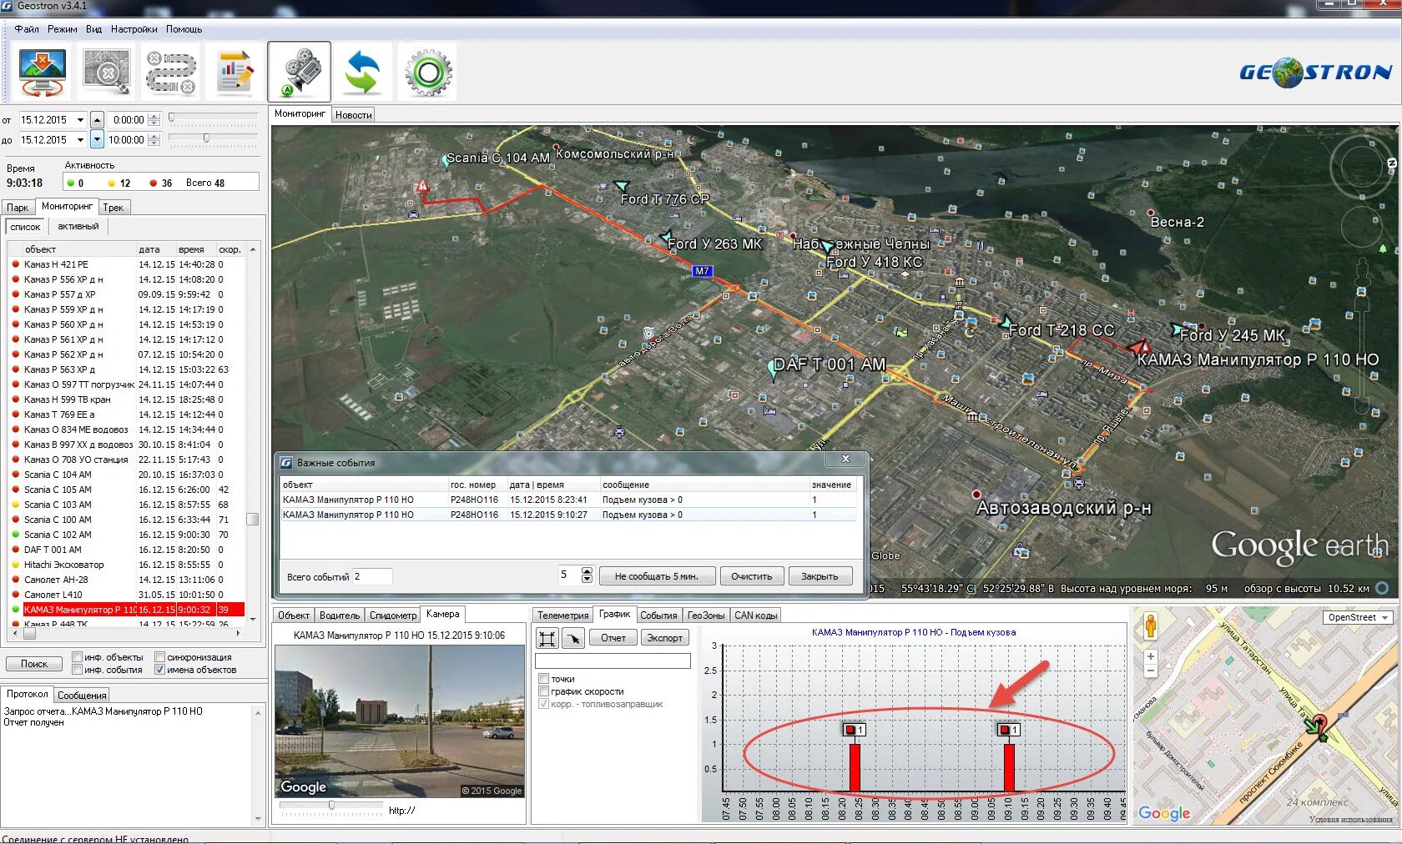Close the Важные события dialog
The width and height of the screenshot is (1402, 844).
tap(845, 460)
